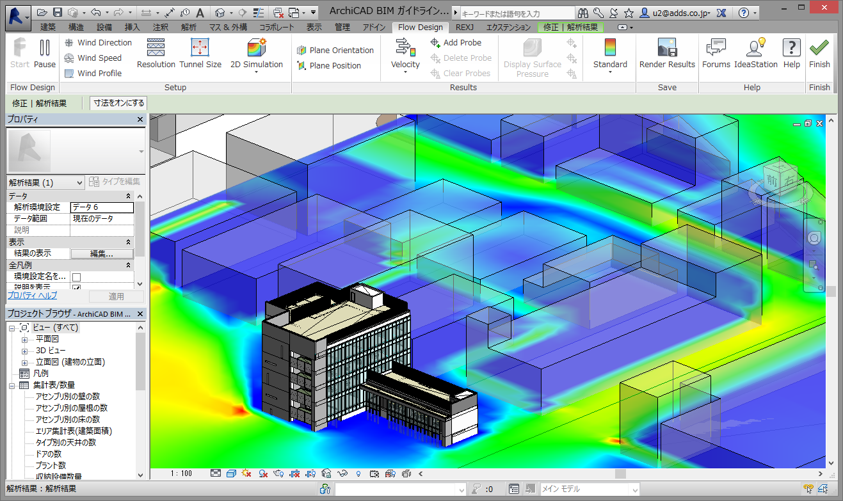Select Plane Position tool
Screen dimensions: 843x501
pyautogui.click(x=329, y=66)
